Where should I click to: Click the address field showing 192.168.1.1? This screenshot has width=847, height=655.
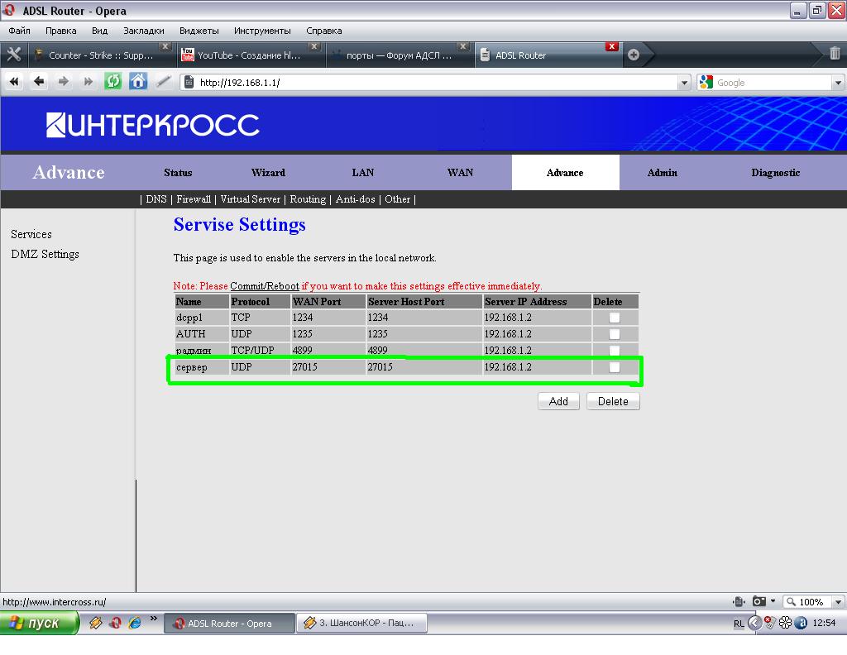(x=436, y=83)
